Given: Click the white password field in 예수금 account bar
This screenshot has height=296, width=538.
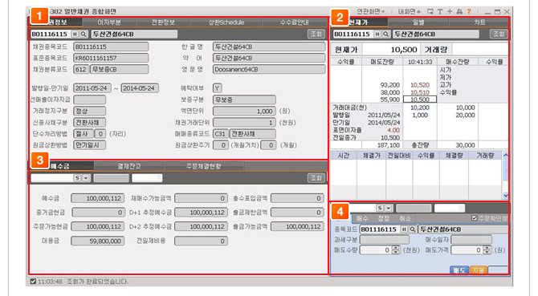Looking at the screenshot, I should 147,178.
